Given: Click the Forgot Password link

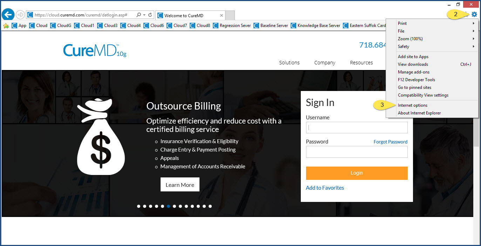Looking at the screenshot, I should (390, 142).
